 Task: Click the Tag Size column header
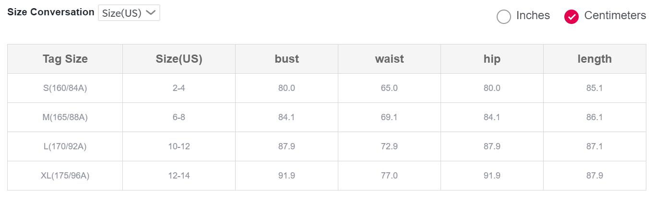click(x=65, y=59)
